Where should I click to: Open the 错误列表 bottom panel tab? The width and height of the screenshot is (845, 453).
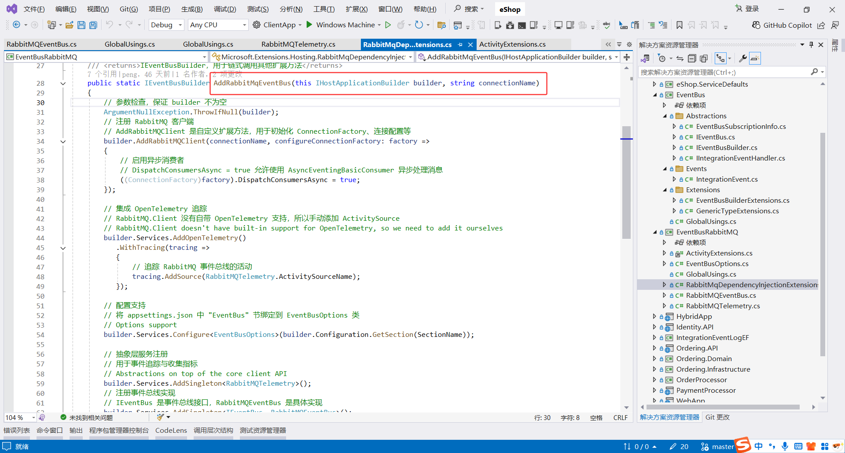(17, 430)
